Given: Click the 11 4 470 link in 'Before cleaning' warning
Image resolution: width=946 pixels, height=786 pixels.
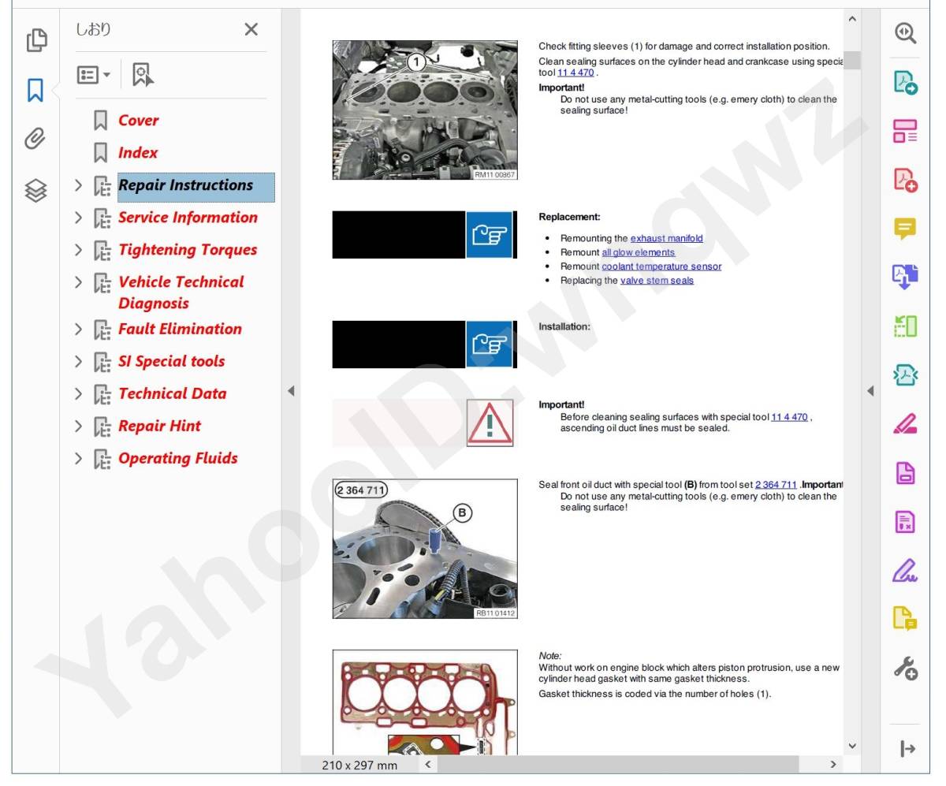Looking at the screenshot, I should pyautogui.click(x=789, y=417).
